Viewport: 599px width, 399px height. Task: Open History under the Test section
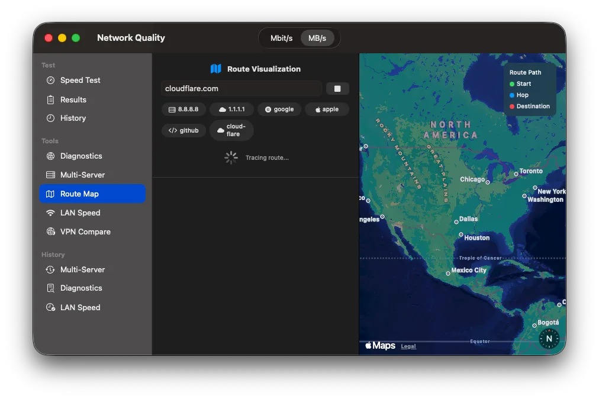[92, 118]
